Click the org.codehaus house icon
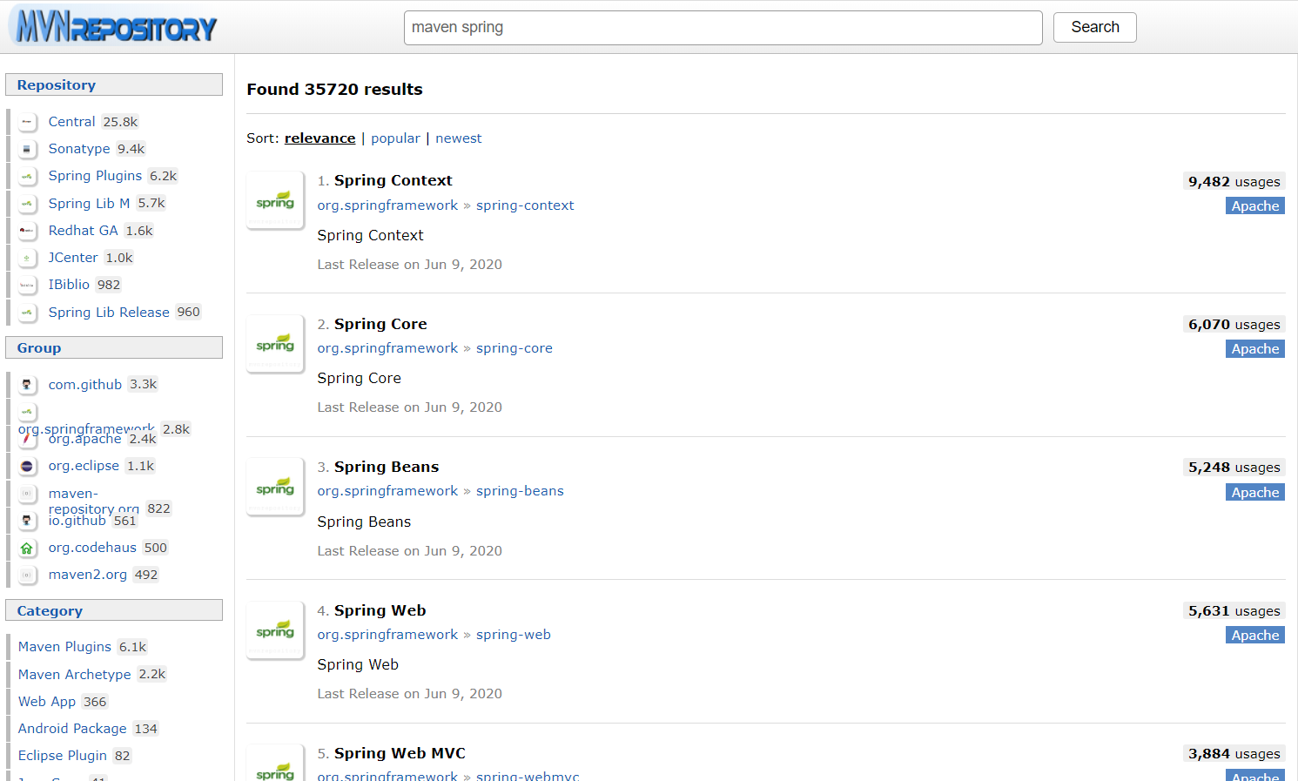1298x781 pixels. pos(27,548)
